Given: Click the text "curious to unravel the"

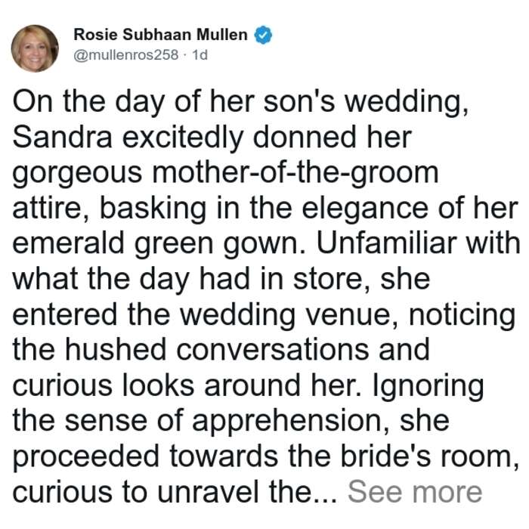Looking at the screenshot, I should (x=162, y=492).
